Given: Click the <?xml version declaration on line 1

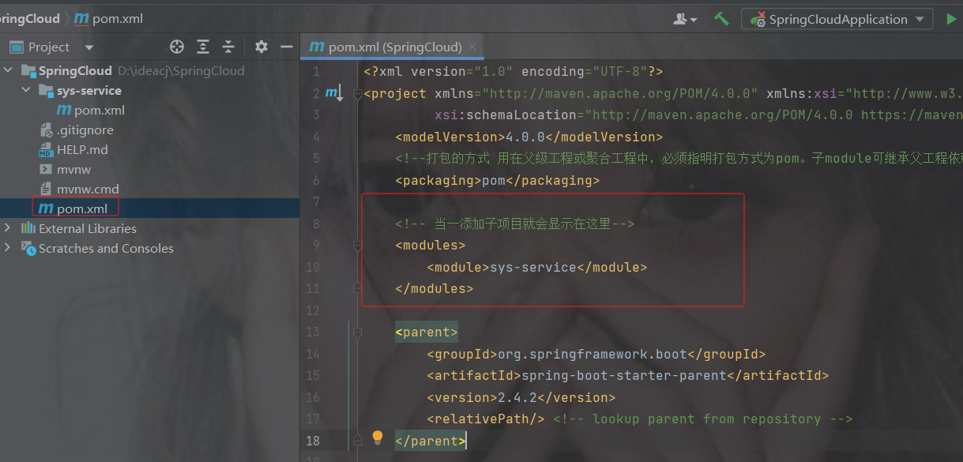Looking at the screenshot, I should coord(513,71).
